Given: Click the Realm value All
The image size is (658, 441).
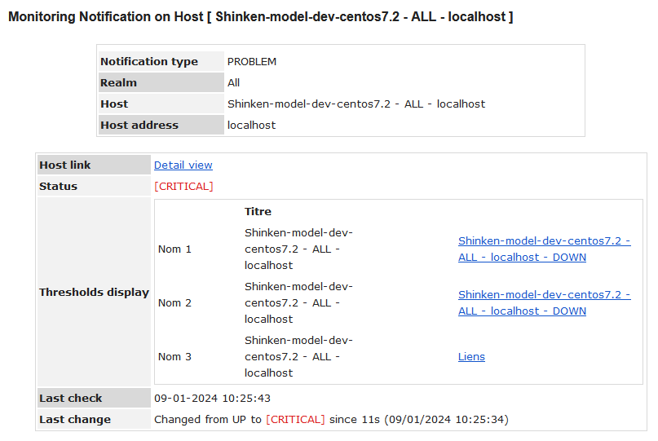Looking at the screenshot, I should coord(234,82).
